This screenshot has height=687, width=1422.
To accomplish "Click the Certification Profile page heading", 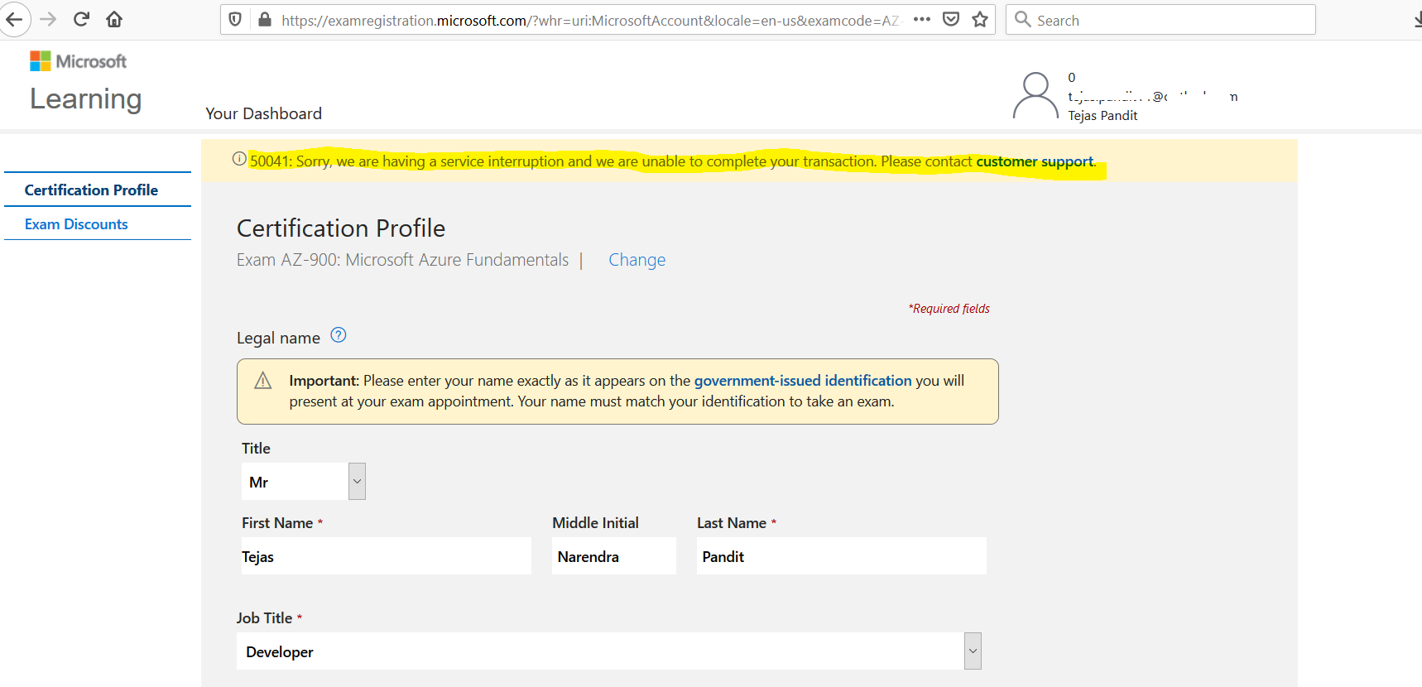I will point(341,228).
